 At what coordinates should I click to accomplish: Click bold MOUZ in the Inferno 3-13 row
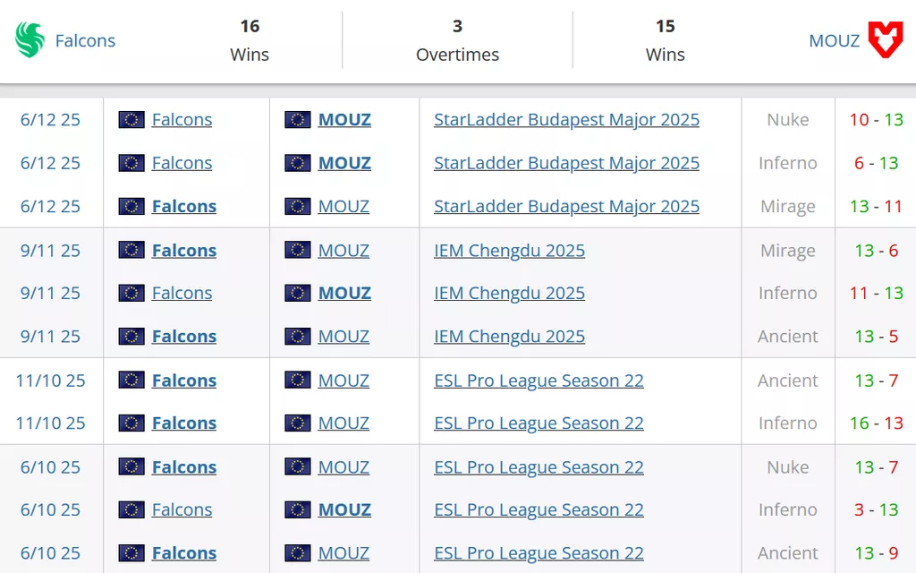[x=344, y=509]
